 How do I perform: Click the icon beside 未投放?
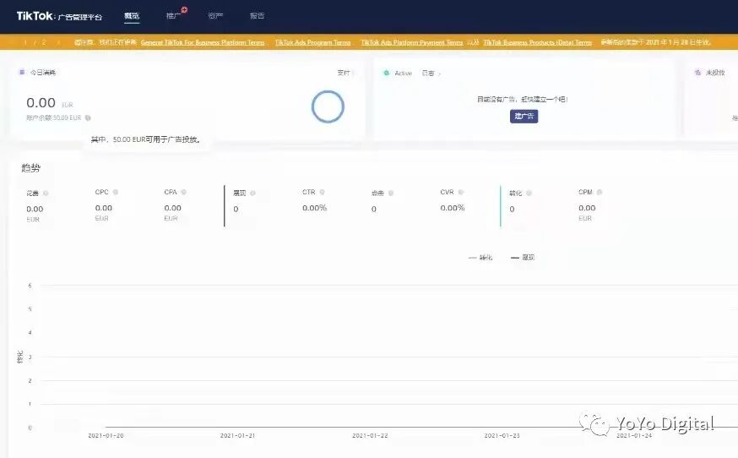[697, 73]
